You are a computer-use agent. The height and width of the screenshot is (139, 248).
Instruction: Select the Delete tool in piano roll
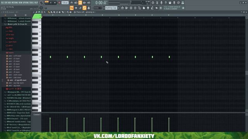tap(57, 12)
